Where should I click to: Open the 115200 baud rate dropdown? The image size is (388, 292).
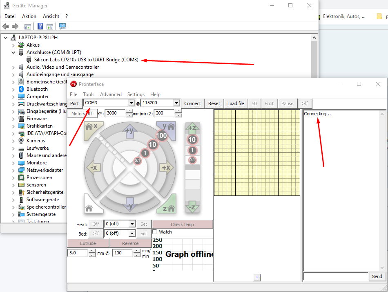pos(176,103)
